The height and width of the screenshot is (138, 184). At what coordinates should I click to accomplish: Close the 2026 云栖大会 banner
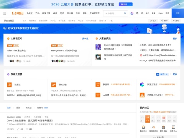[x=179, y=4]
